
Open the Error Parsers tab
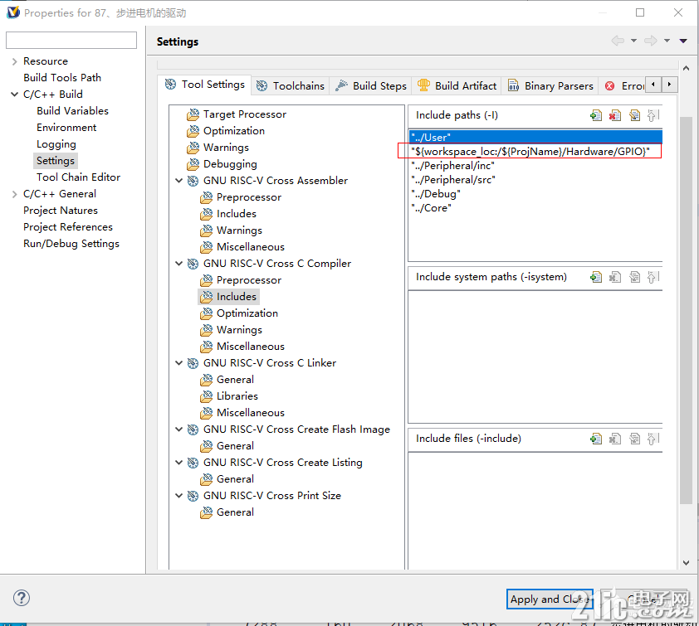623,86
